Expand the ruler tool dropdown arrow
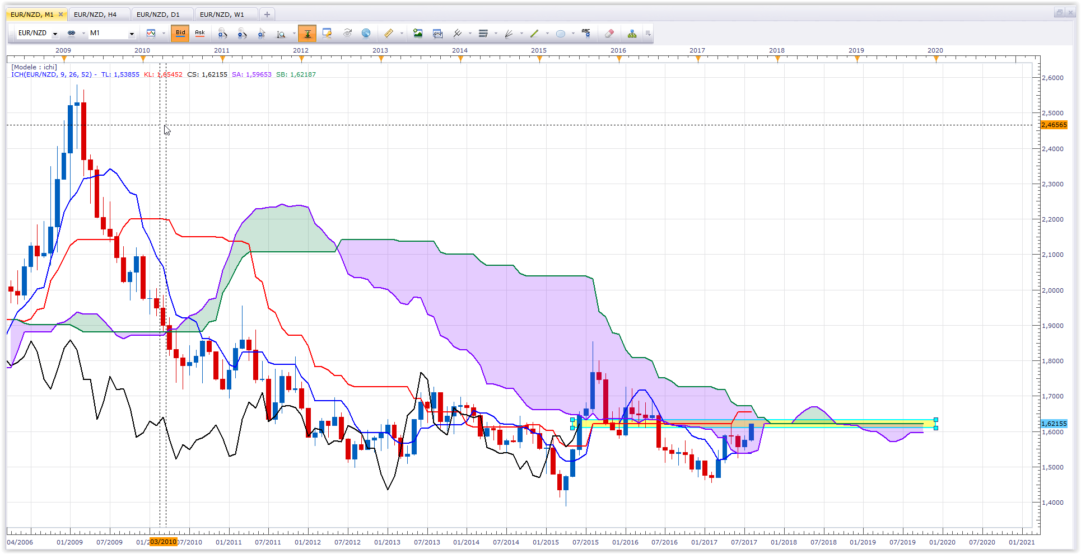This screenshot has width=1081, height=554. click(402, 34)
